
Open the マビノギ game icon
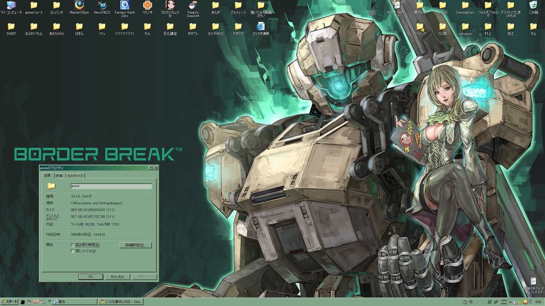pos(147,8)
